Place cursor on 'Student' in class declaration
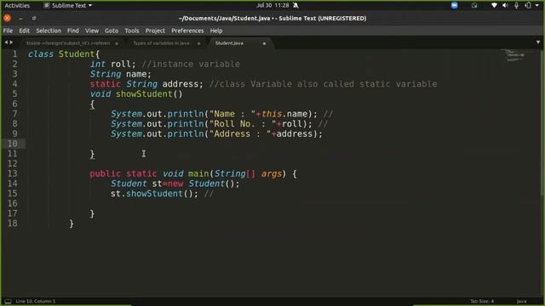 pyautogui.click(x=77, y=54)
